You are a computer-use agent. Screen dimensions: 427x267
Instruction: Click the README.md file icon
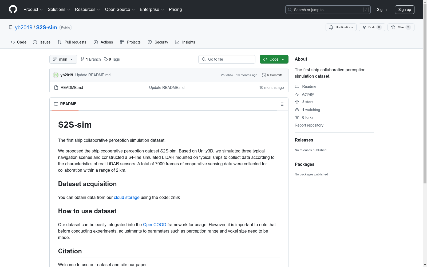click(x=56, y=88)
